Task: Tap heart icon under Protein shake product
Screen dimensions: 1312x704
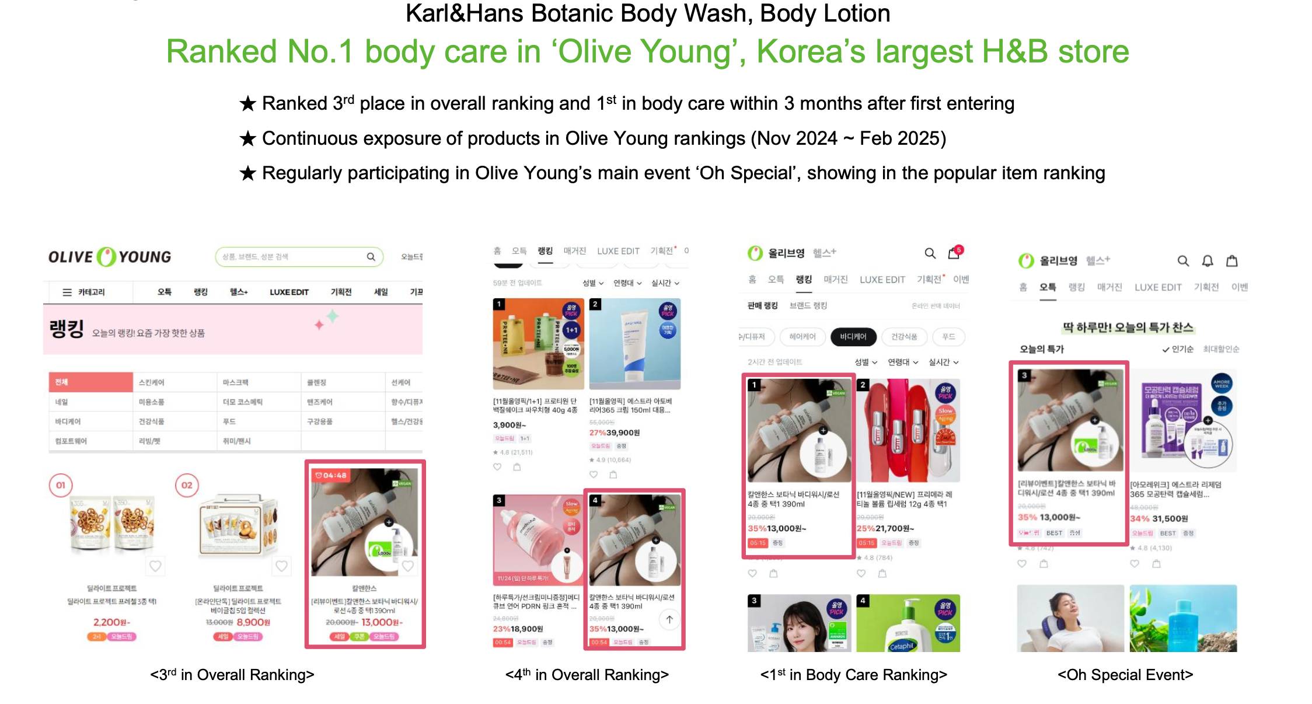Action: point(497,467)
